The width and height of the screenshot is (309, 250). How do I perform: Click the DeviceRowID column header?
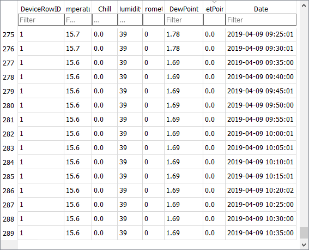pos(41,9)
